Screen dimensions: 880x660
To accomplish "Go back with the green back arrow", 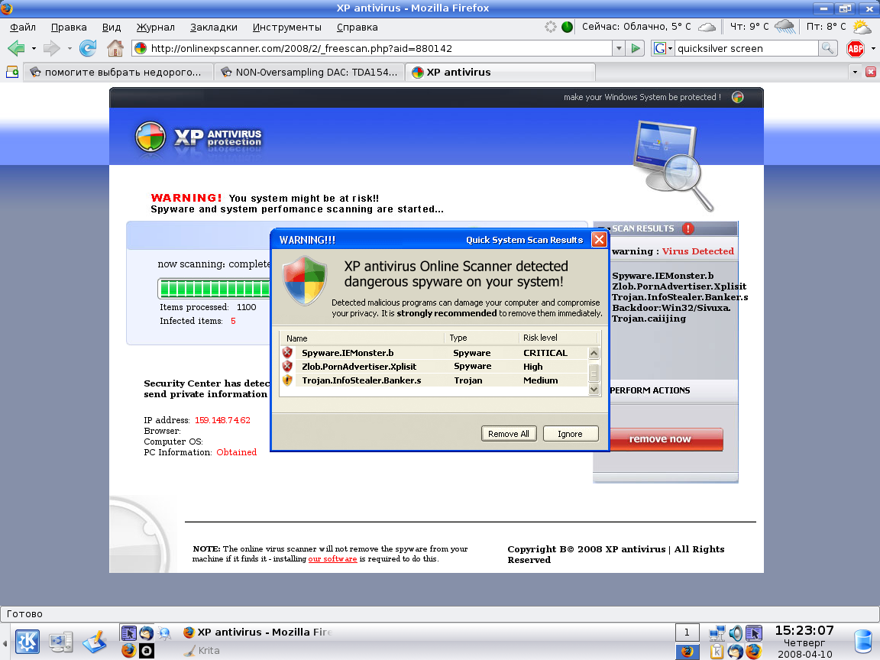I will click(16, 48).
